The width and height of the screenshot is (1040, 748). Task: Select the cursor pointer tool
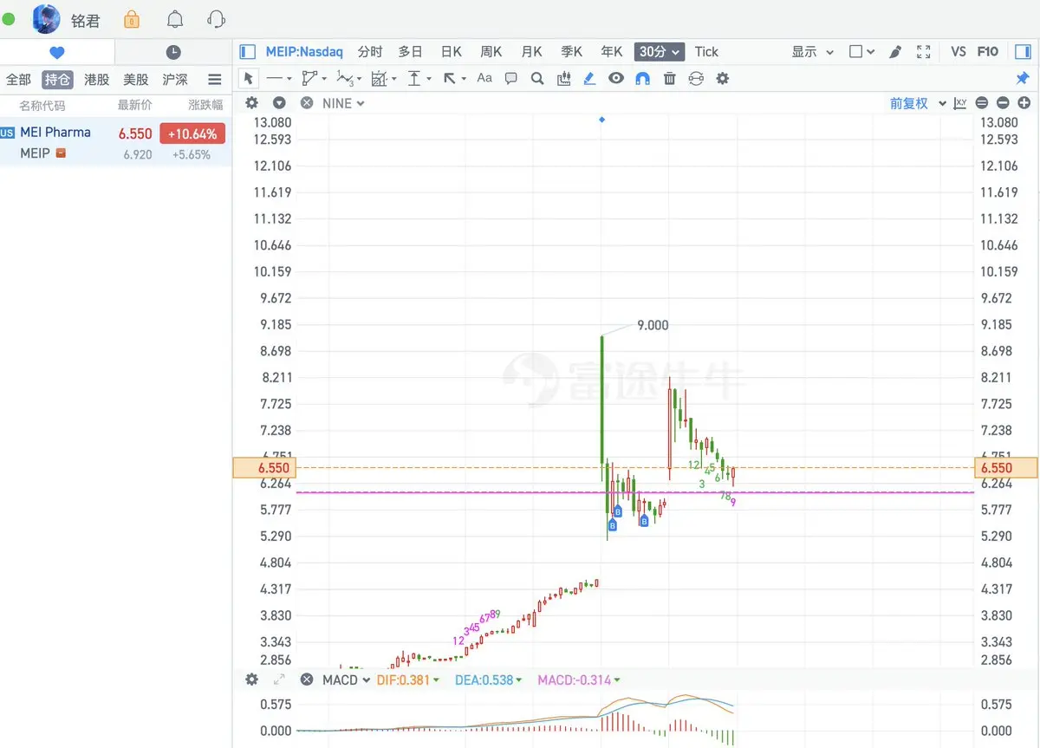[x=248, y=78]
